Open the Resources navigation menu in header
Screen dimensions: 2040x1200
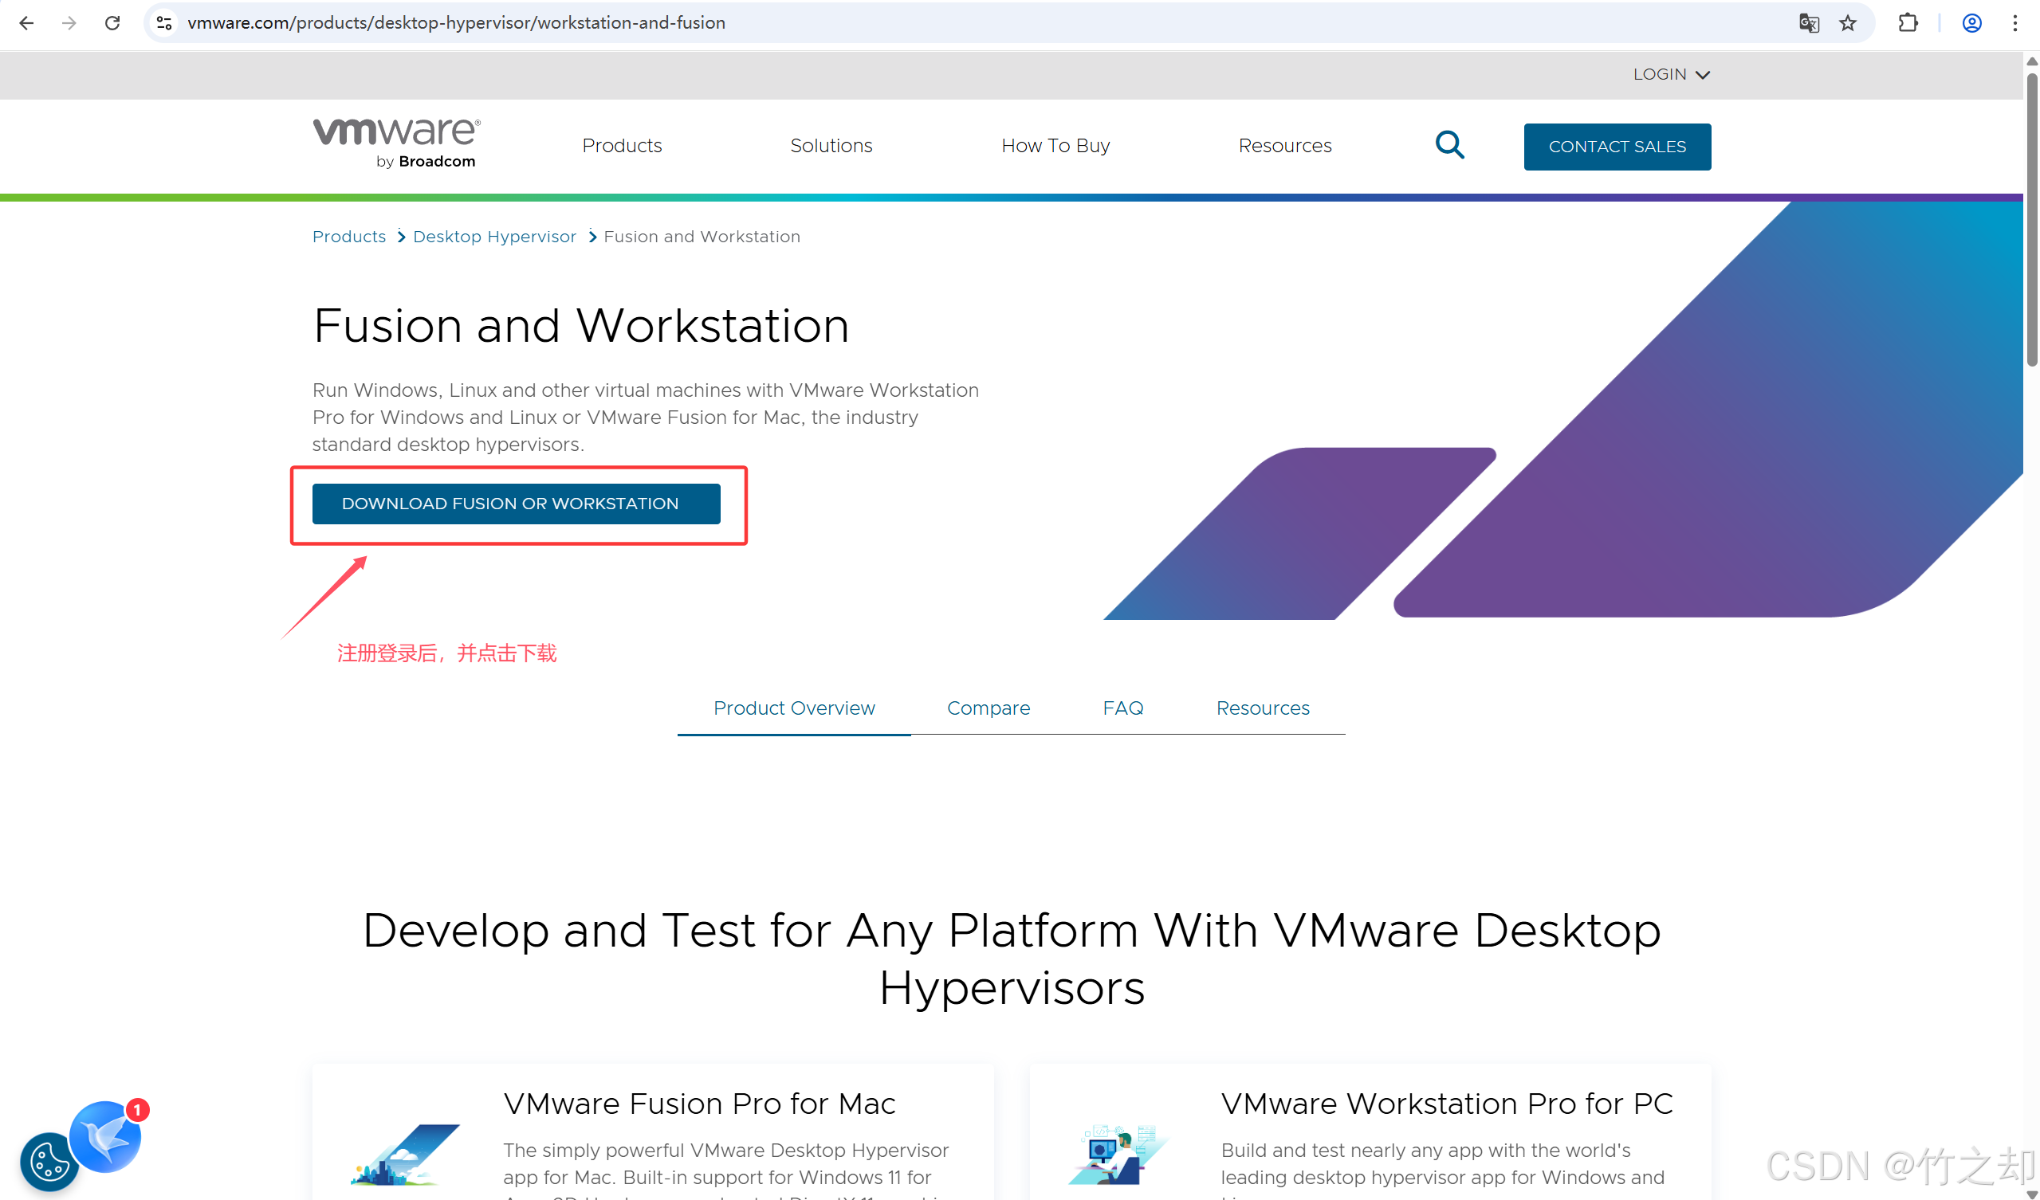point(1285,146)
